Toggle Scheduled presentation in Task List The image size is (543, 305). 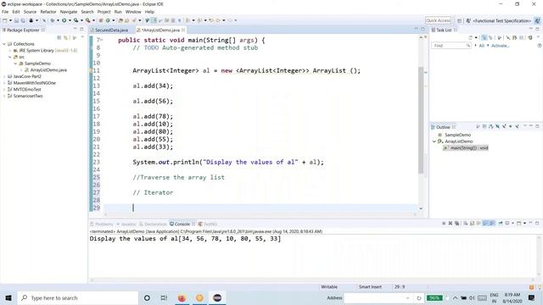tap(490, 37)
